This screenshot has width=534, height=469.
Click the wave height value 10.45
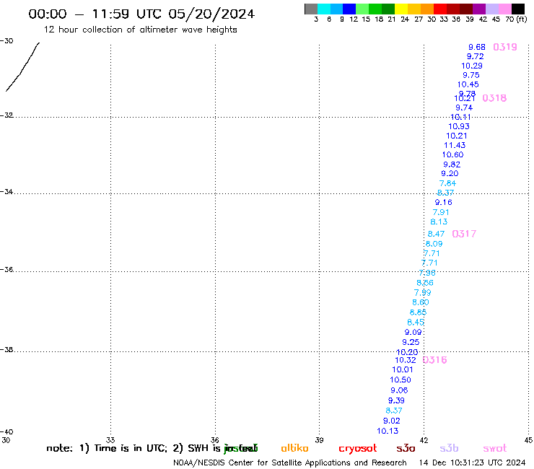pyautogui.click(x=468, y=84)
